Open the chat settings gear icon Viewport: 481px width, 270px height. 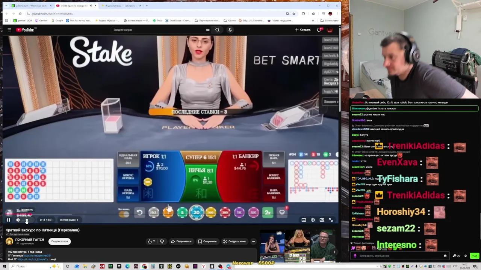pos(466,256)
